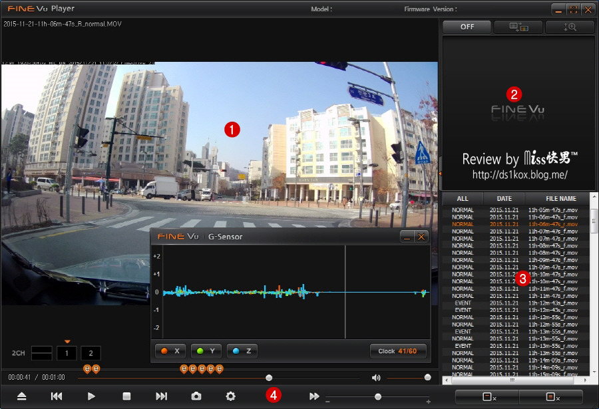Screen dimensions: 599x409
Task: Select highlighted file 11h-06m-47s_r.mov
Action: [x=516, y=224]
